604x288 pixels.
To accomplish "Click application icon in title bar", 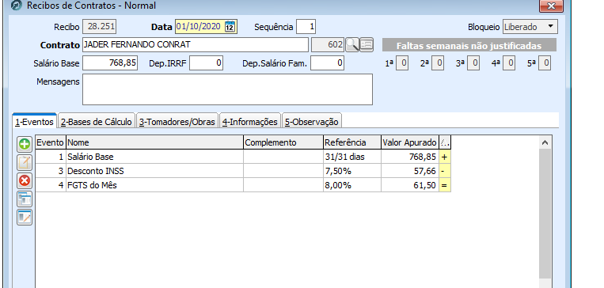I will coord(17,6).
